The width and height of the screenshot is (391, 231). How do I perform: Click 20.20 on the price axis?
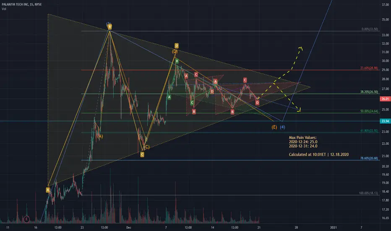coord(385,166)
